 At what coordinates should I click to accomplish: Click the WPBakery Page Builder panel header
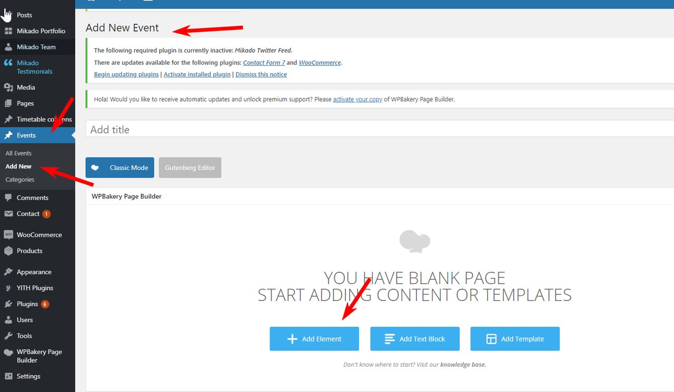click(x=380, y=196)
